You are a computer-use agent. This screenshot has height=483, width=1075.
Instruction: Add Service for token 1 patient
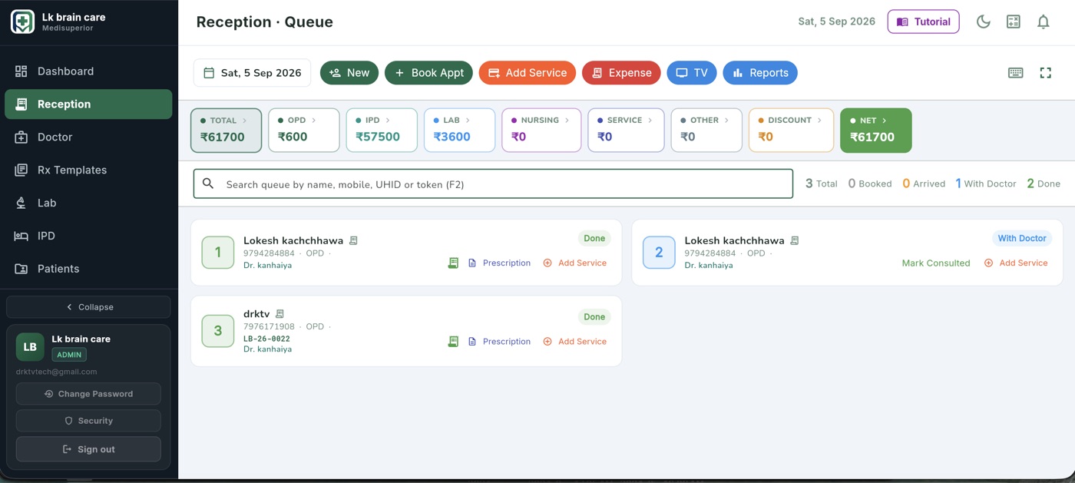pyautogui.click(x=574, y=263)
